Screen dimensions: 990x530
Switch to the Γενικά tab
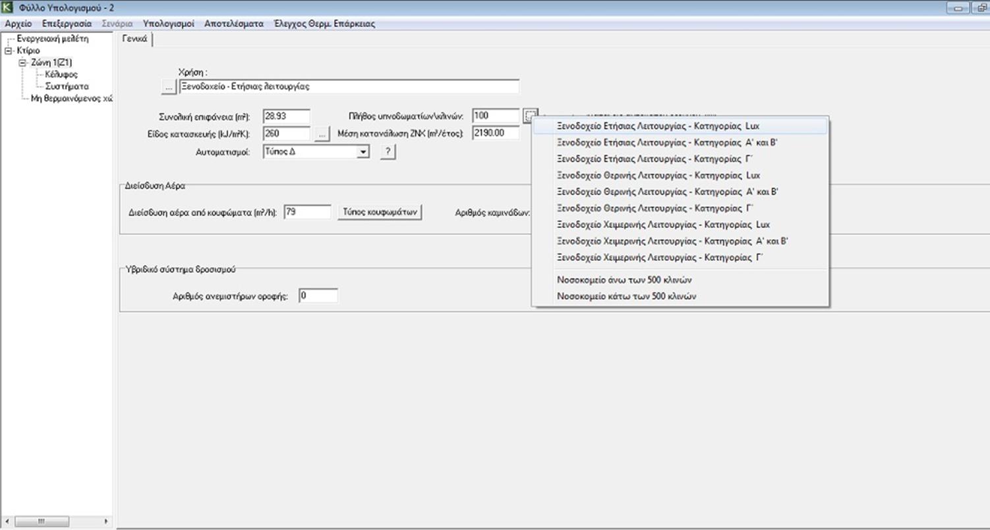134,40
